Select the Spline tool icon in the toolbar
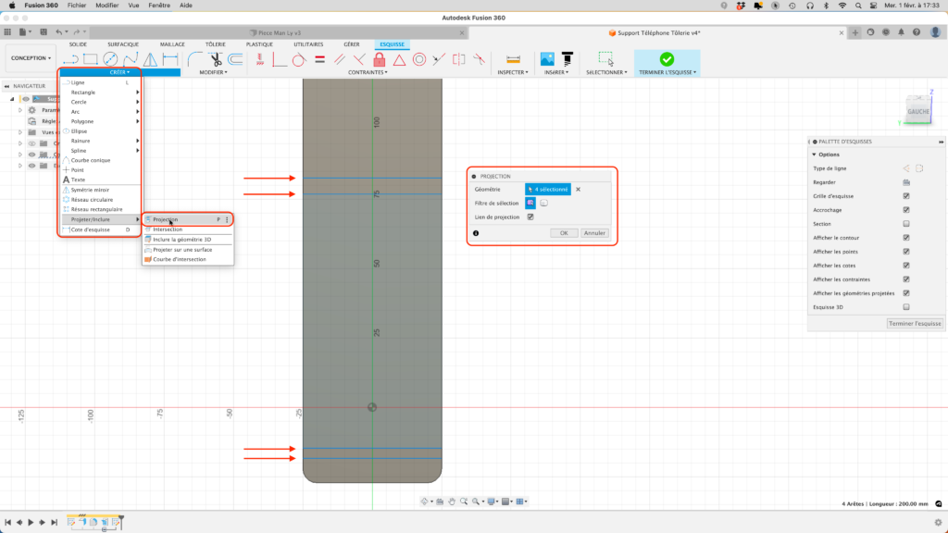This screenshot has height=533, width=948. [130, 59]
